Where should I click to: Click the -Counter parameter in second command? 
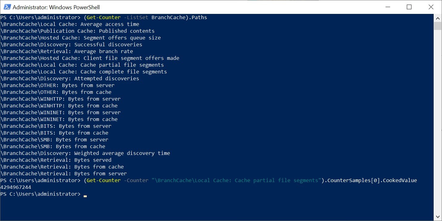tap(136, 180)
